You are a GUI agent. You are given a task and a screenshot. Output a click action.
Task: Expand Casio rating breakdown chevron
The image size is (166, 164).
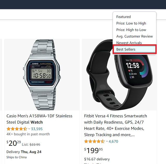[x=29, y=129]
